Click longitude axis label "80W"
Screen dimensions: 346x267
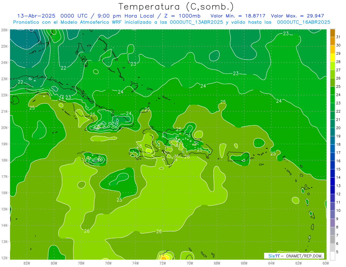pos(54,263)
